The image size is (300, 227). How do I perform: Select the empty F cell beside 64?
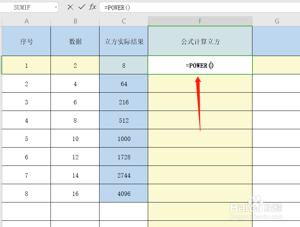(x=200, y=83)
